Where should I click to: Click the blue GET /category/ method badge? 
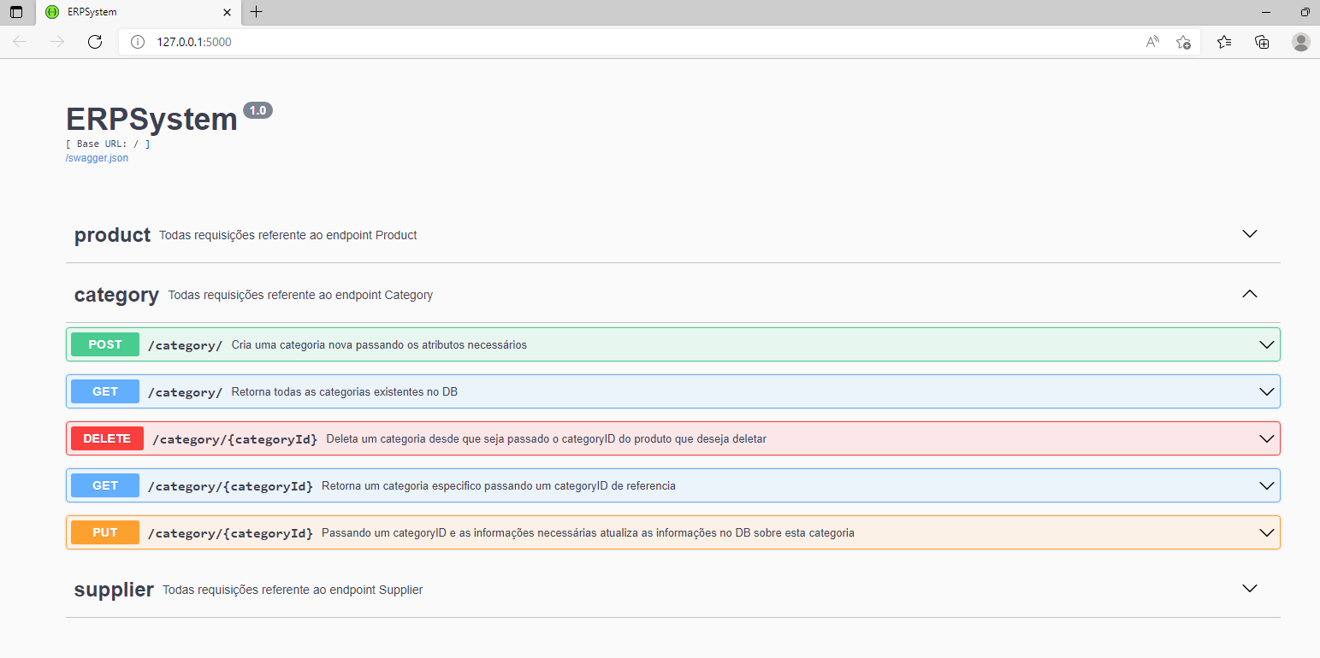[x=104, y=391]
